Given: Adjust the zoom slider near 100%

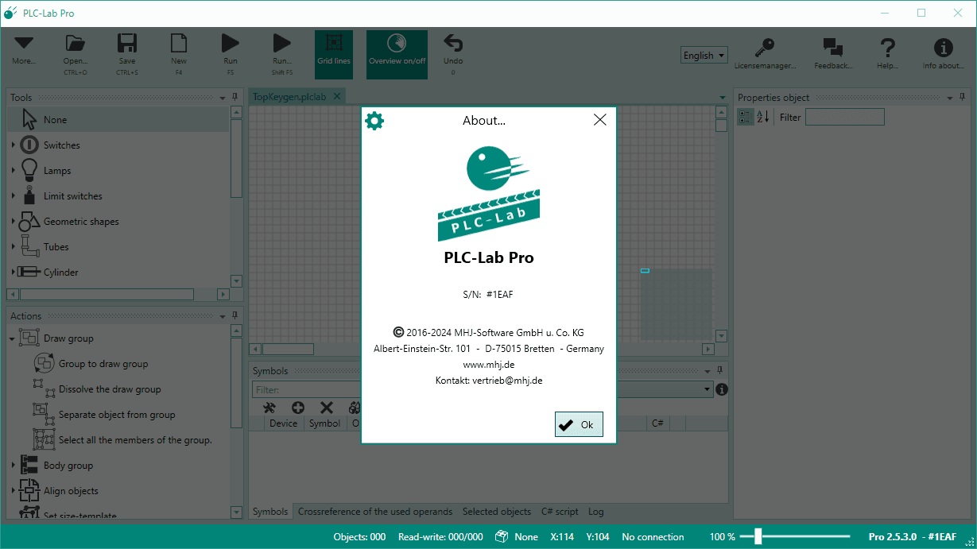Looking at the screenshot, I should [x=756, y=536].
